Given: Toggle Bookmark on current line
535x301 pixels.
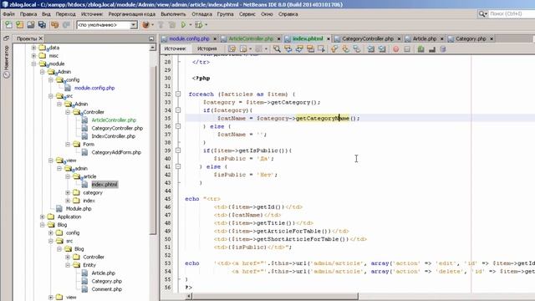Looking at the screenshot, I should point(357,49).
